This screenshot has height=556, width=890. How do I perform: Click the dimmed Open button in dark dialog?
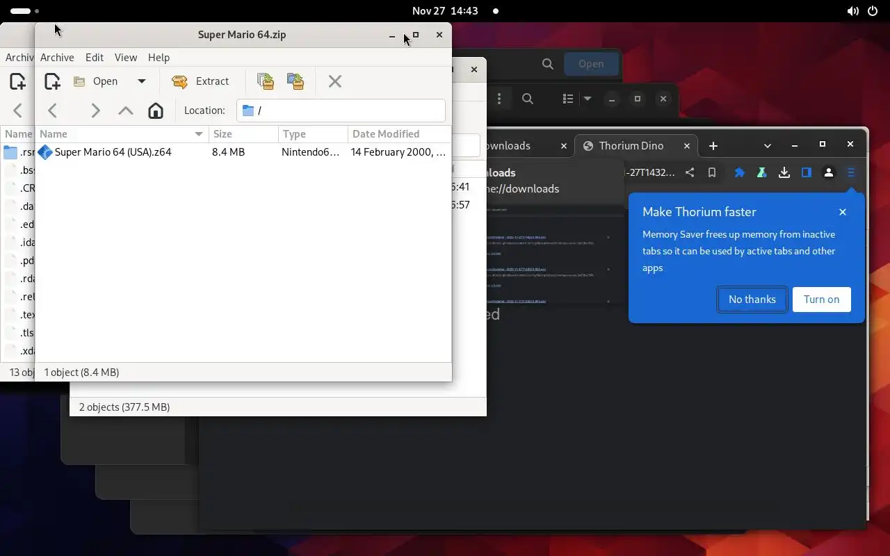[591, 64]
